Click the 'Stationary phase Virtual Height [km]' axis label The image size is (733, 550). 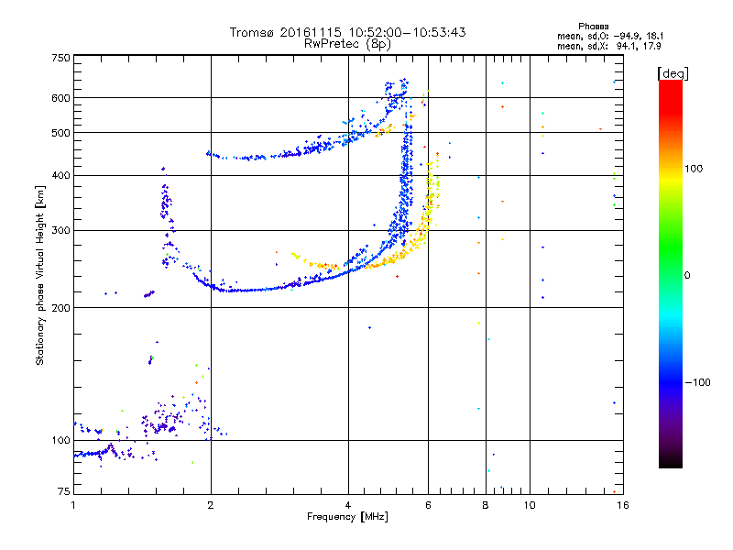pos(40,275)
